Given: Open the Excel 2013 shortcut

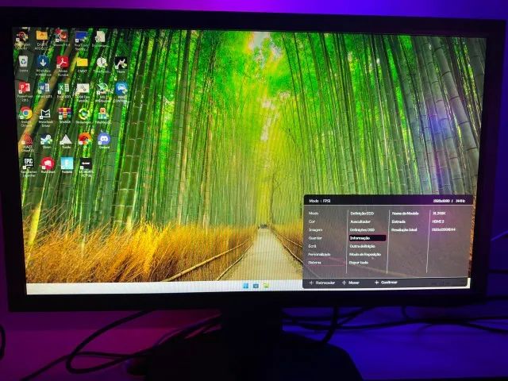Looking at the screenshot, I should 63,90.
